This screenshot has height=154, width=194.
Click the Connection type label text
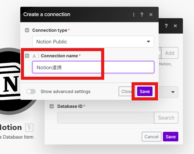(50, 30)
